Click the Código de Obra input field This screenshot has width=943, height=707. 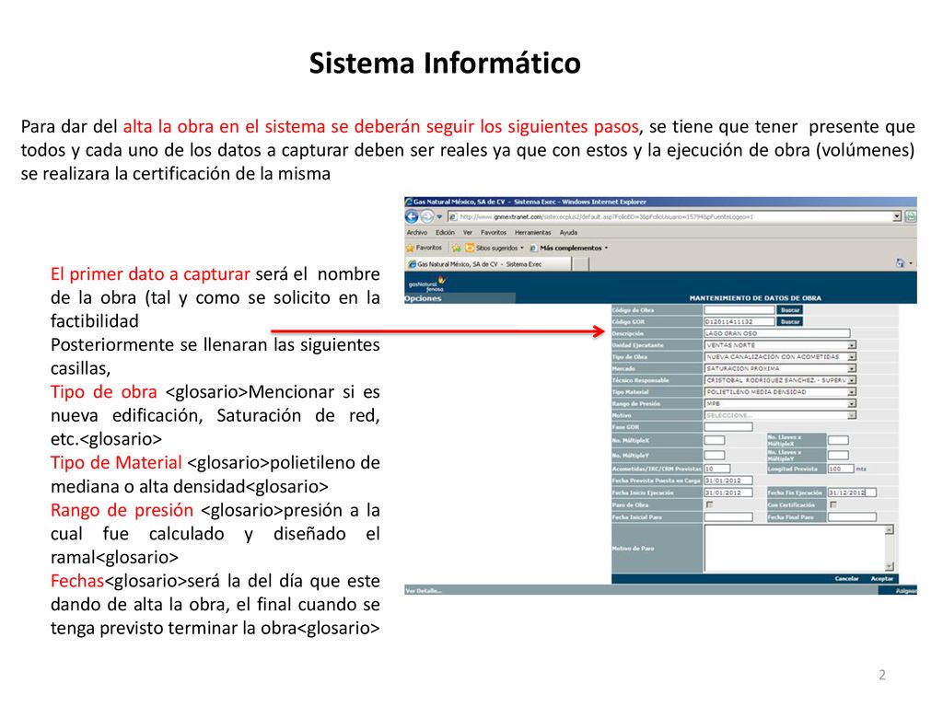(x=739, y=310)
